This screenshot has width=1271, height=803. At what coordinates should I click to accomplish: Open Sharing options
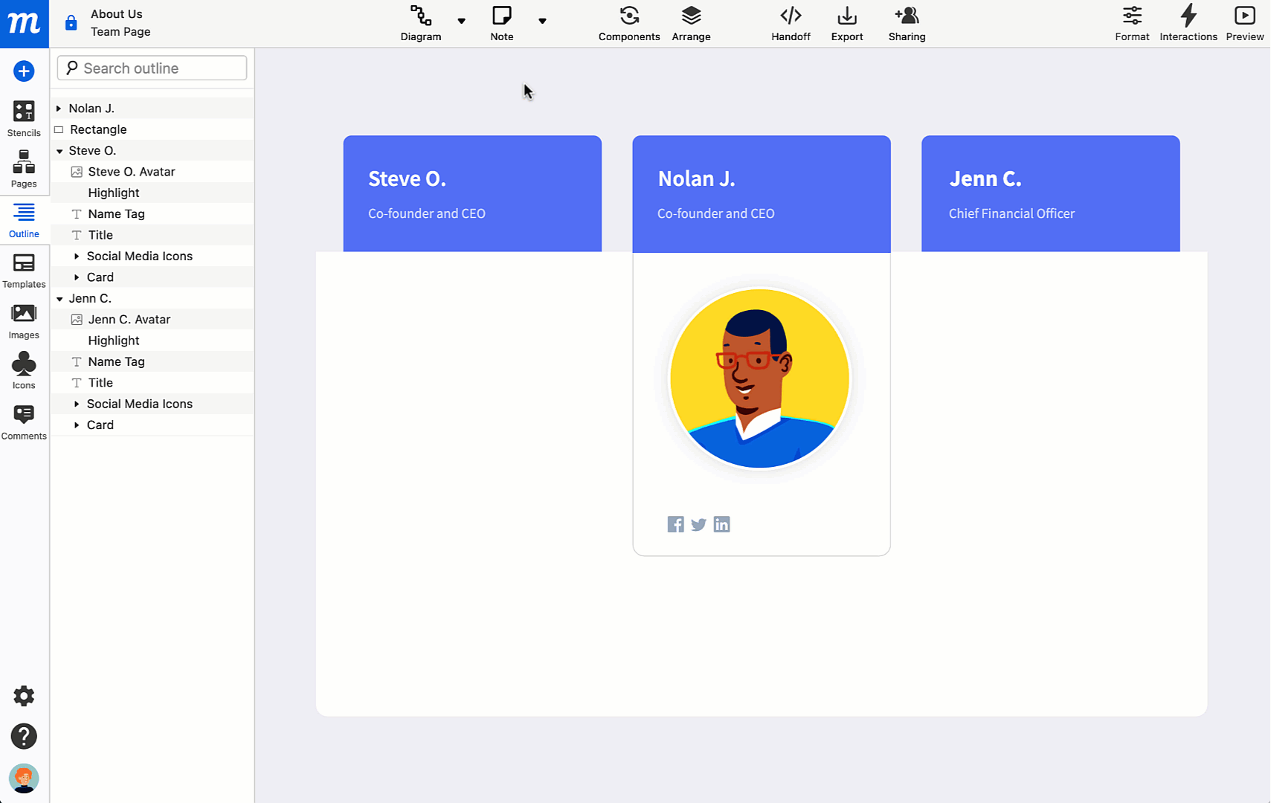coord(907,23)
